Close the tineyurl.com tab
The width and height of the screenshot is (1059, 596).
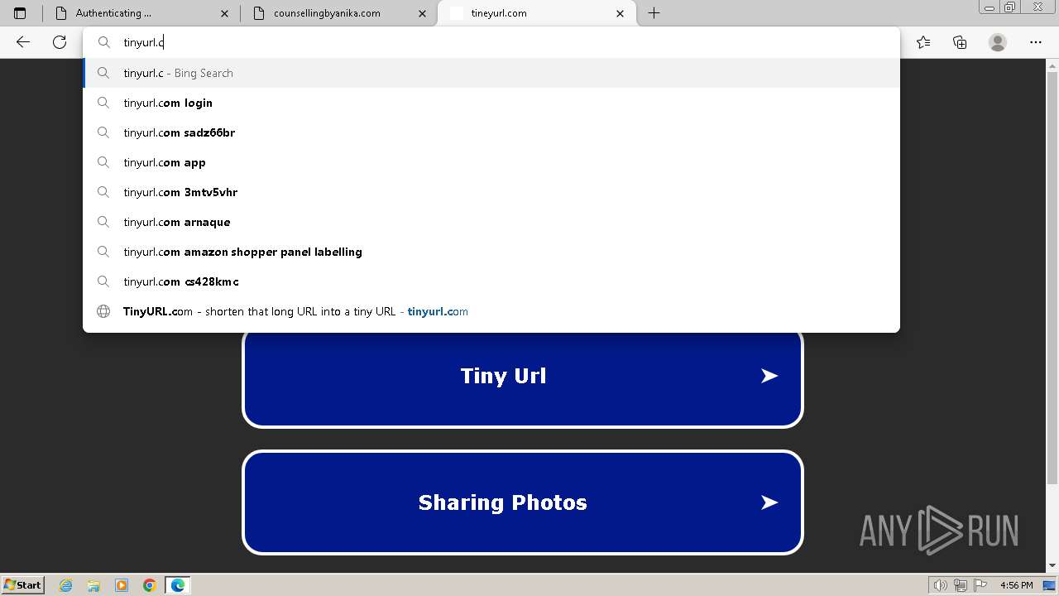tap(621, 13)
